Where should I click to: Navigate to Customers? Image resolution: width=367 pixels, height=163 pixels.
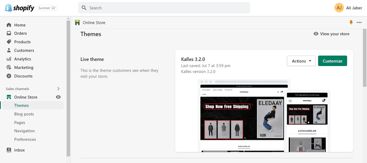[24, 50]
